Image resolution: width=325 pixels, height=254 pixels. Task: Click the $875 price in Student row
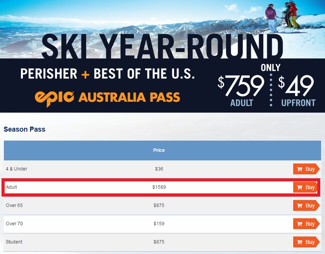(x=159, y=242)
